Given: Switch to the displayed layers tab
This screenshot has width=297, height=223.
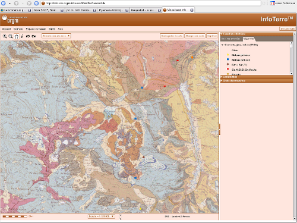Looking at the screenshot, I should coord(231,39).
